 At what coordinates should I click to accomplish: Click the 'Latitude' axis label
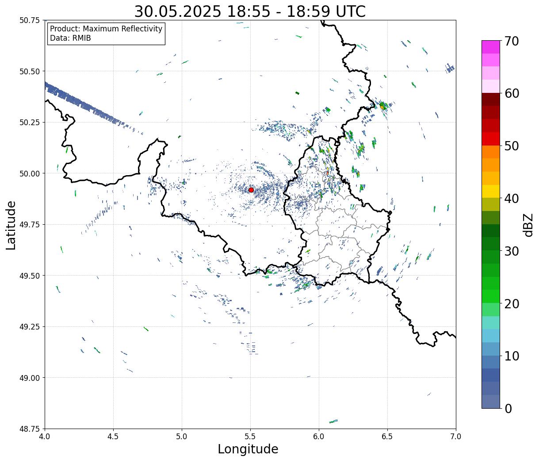[11, 225]
